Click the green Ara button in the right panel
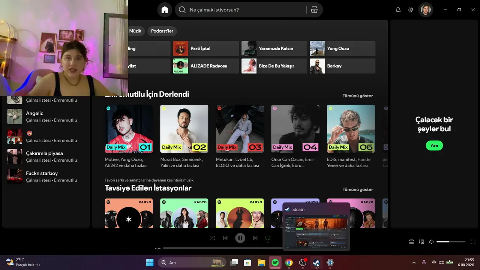This screenshot has width=480, height=270. click(x=434, y=145)
